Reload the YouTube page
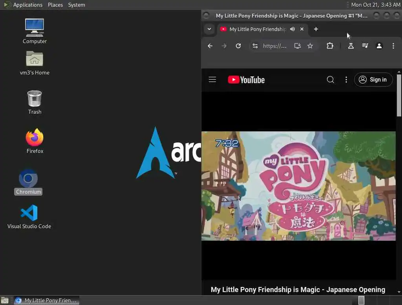This screenshot has width=402, height=305. [x=238, y=46]
